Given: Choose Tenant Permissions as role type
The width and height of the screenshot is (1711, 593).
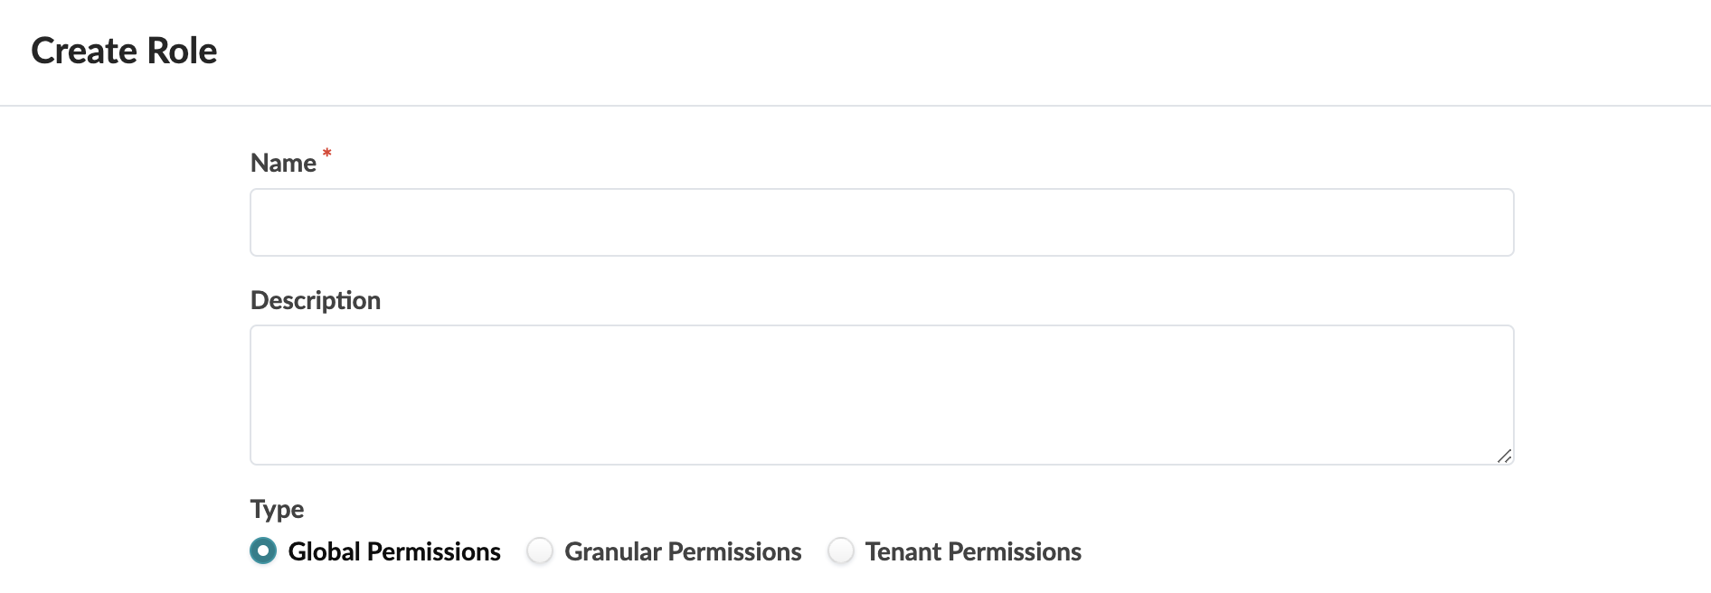Looking at the screenshot, I should (x=841, y=551).
